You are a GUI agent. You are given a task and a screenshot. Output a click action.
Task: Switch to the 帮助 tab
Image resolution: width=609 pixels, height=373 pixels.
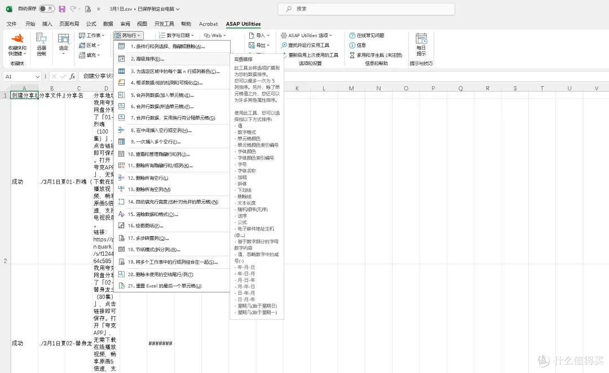coord(186,24)
